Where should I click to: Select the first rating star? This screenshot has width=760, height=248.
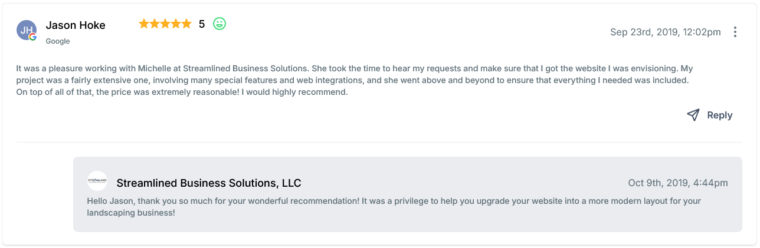coord(143,24)
